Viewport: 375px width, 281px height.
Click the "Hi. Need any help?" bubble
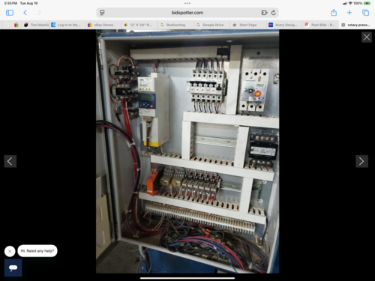click(37, 251)
